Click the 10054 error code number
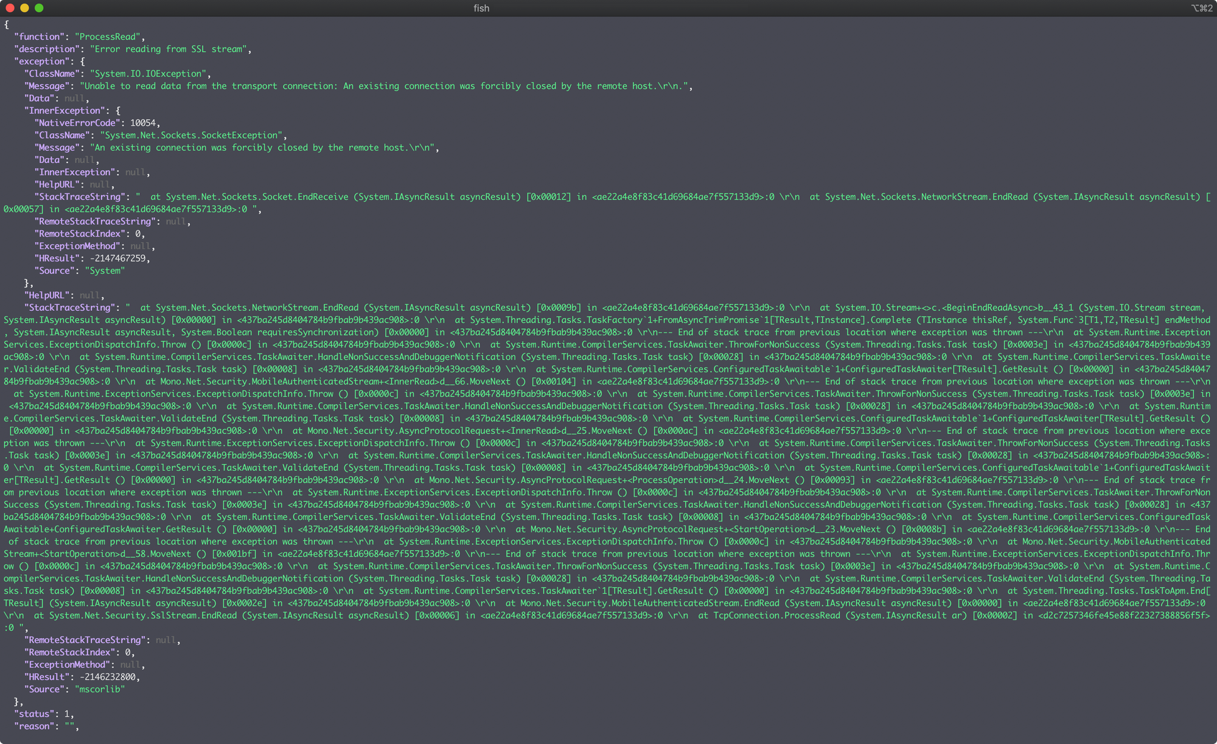Viewport: 1217px width, 744px height. click(143, 123)
